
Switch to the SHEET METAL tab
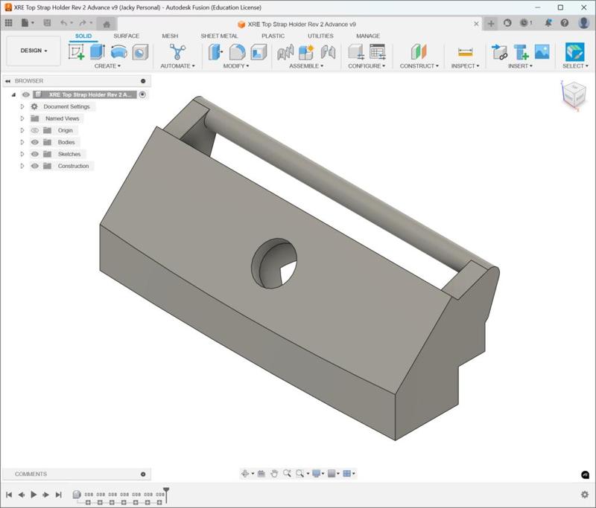click(x=219, y=36)
